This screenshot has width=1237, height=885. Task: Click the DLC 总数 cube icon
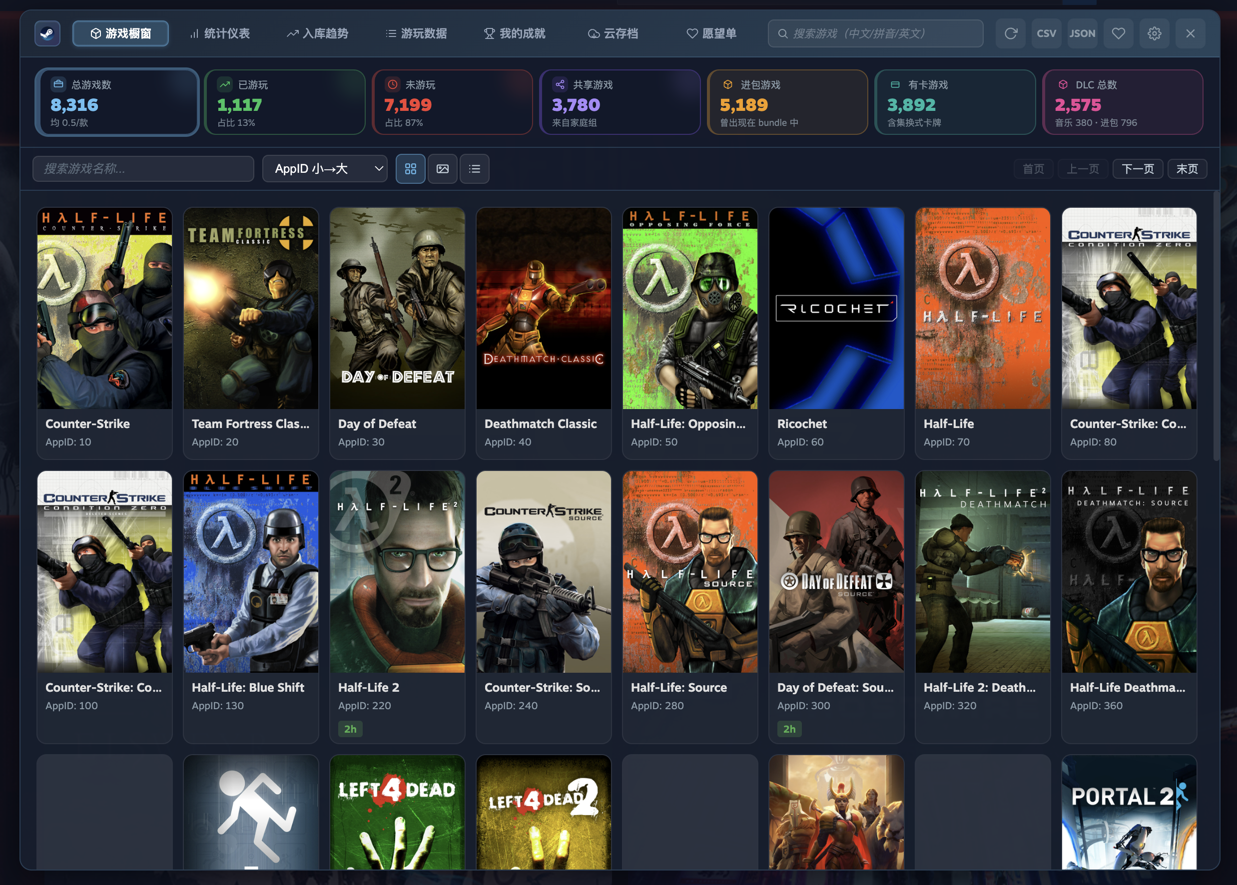1063,84
